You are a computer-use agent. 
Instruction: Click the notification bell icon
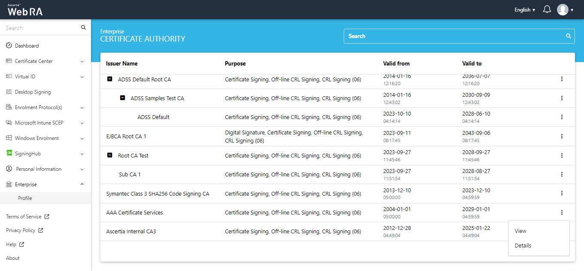[x=547, y=9]
